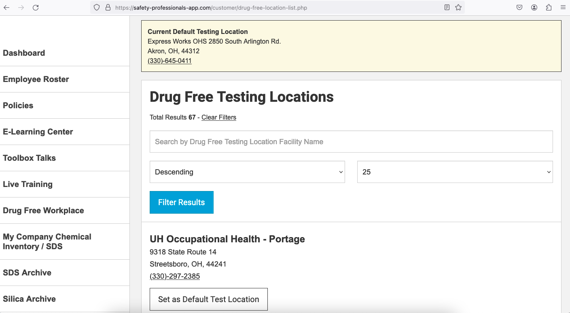Open SDS Archive in the sidebar

point(27,273)
